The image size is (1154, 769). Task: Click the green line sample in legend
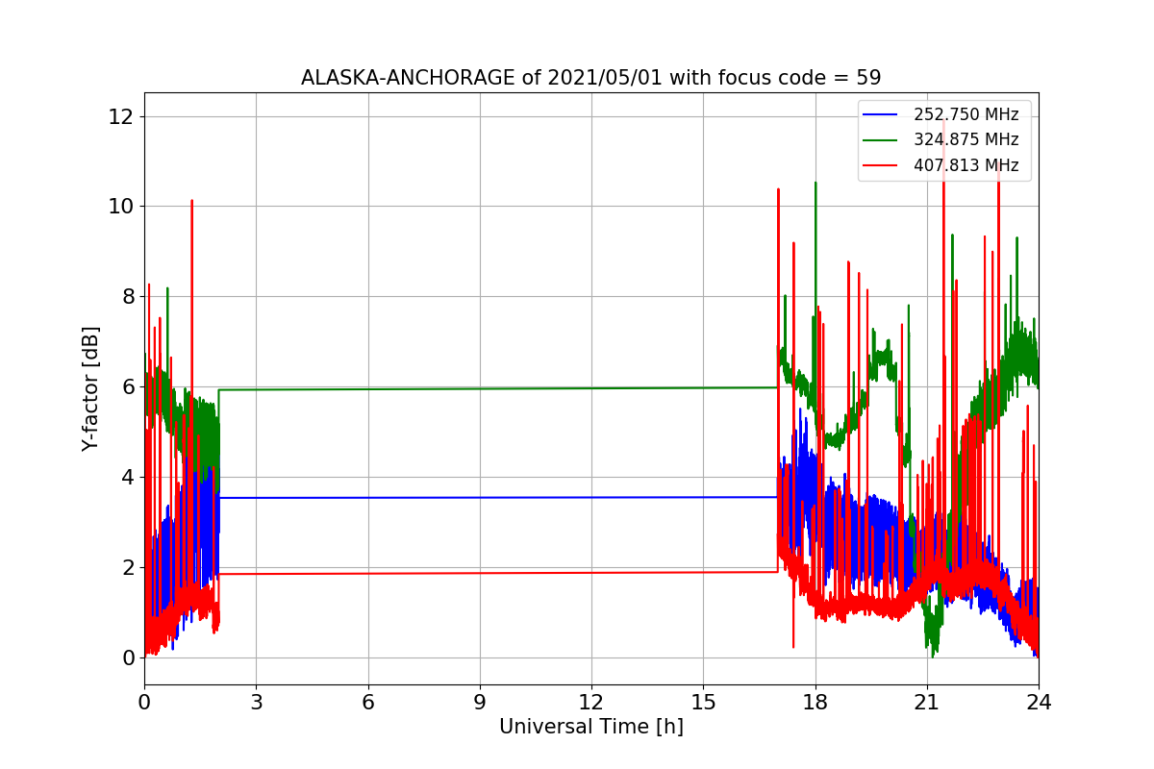pos(880,140)
